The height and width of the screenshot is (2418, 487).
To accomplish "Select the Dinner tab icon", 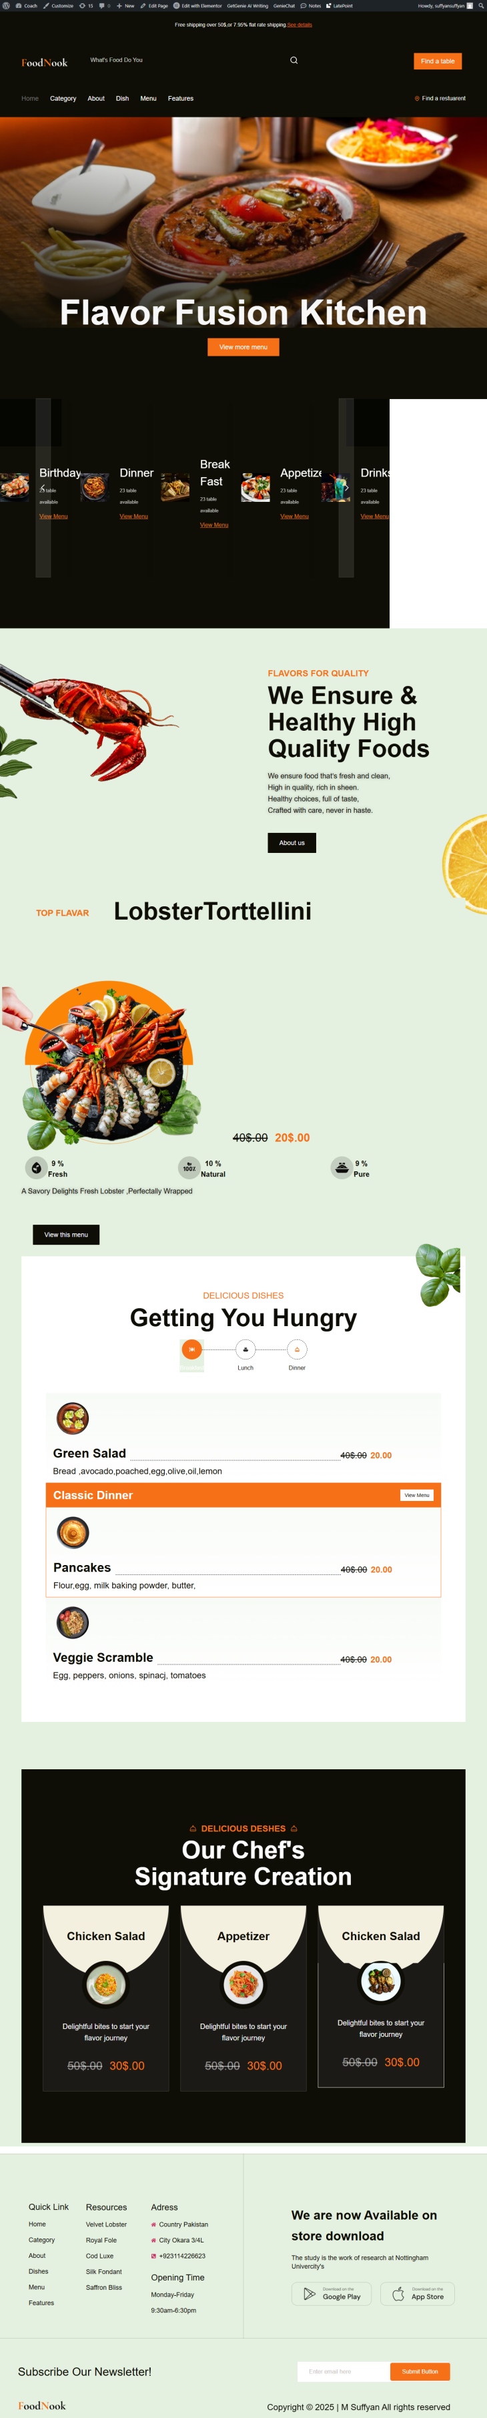I will [x=298, y=1349].
